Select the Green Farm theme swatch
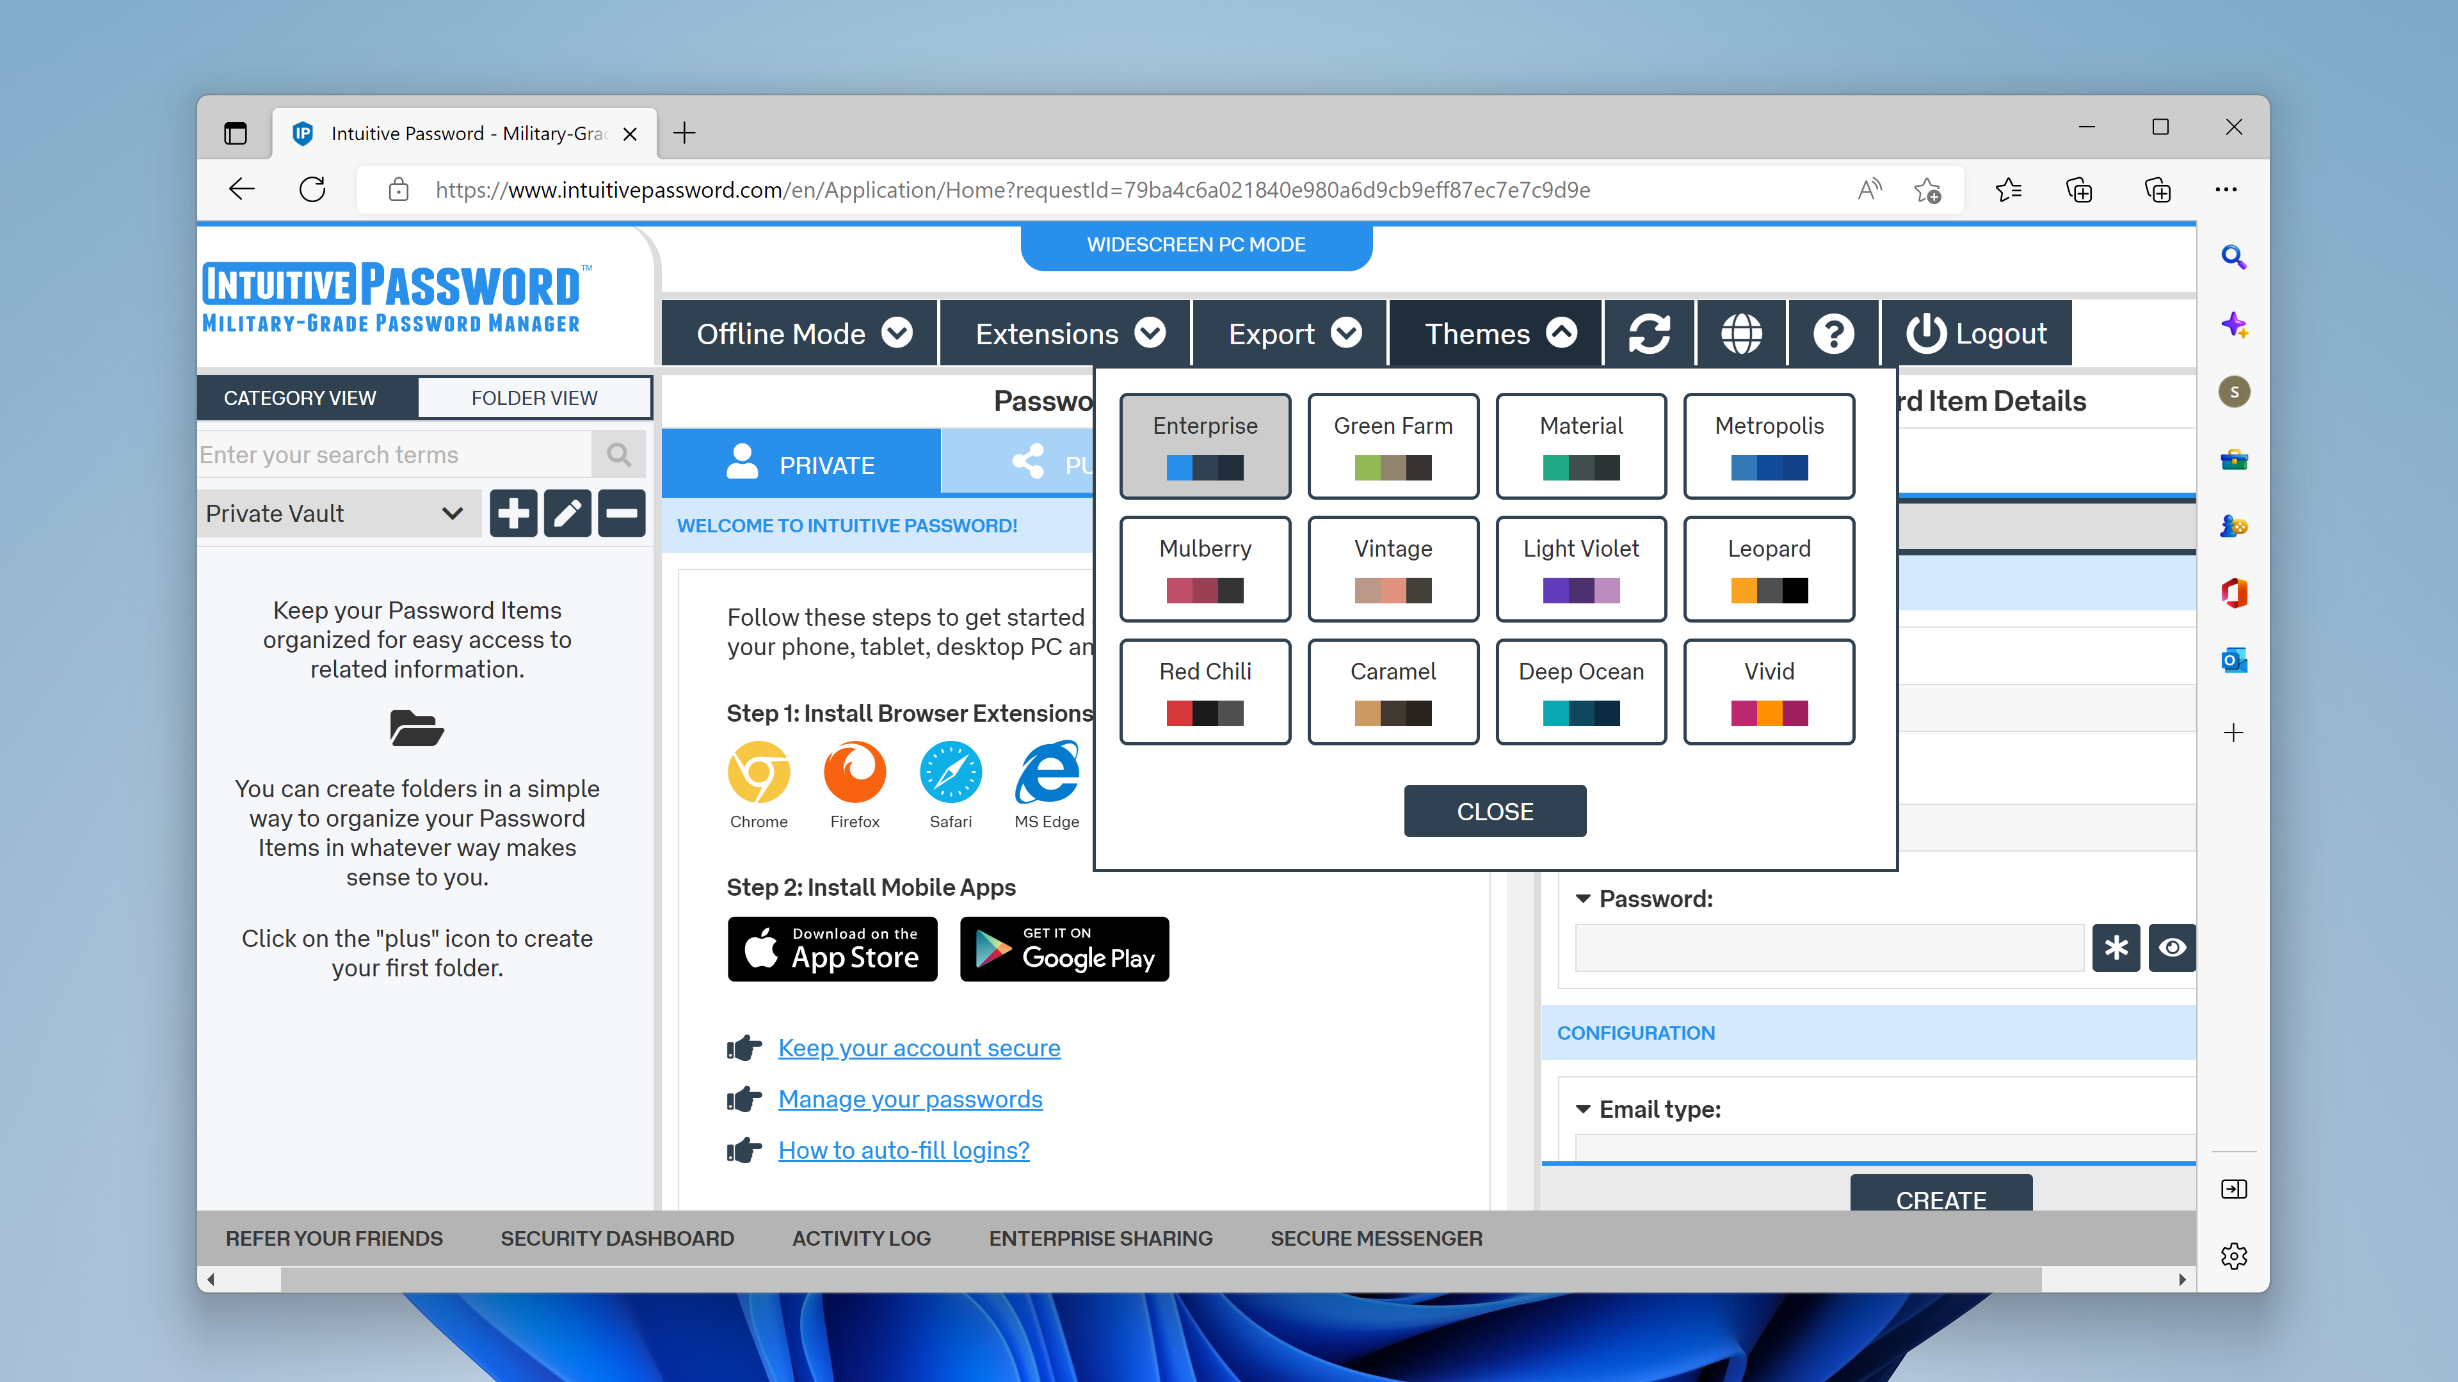The width and height of the screenshot is (2458, 1382). [x=1393, y=445]
